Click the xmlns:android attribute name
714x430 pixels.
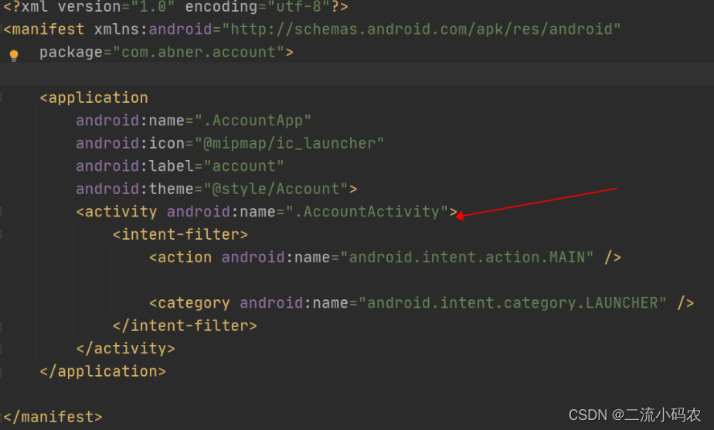coord(153,29)
